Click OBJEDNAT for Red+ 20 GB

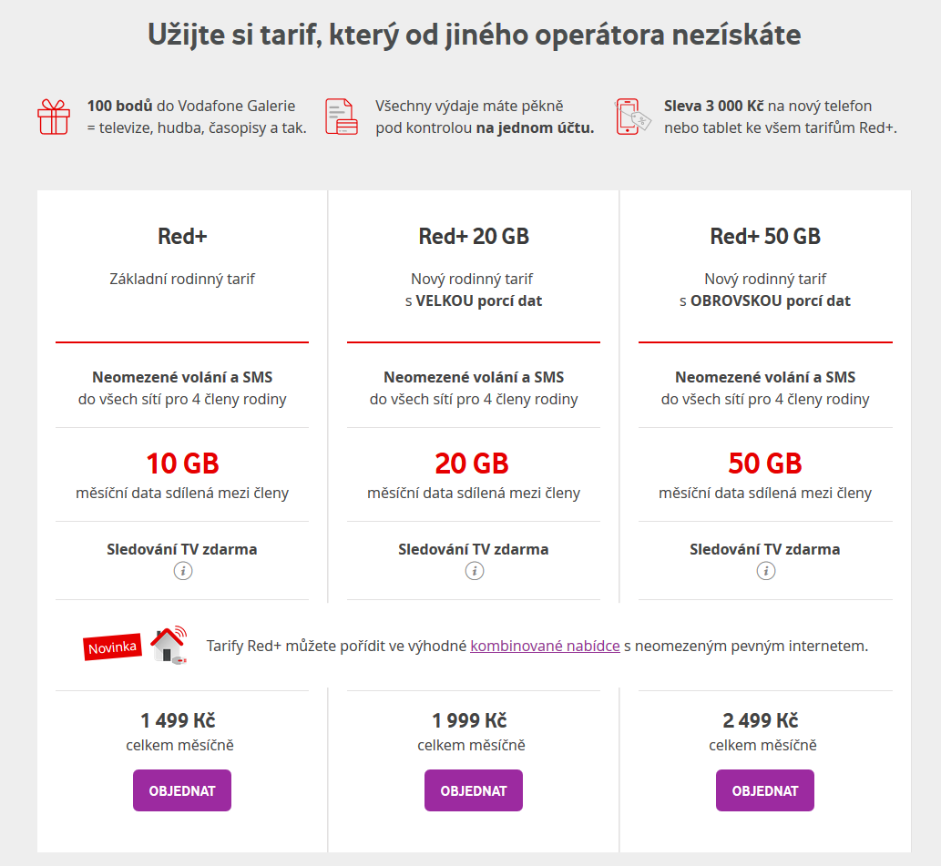pos(473,790)
